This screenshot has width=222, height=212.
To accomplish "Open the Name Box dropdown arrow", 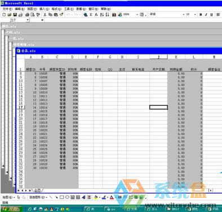I will click(28, 20).
